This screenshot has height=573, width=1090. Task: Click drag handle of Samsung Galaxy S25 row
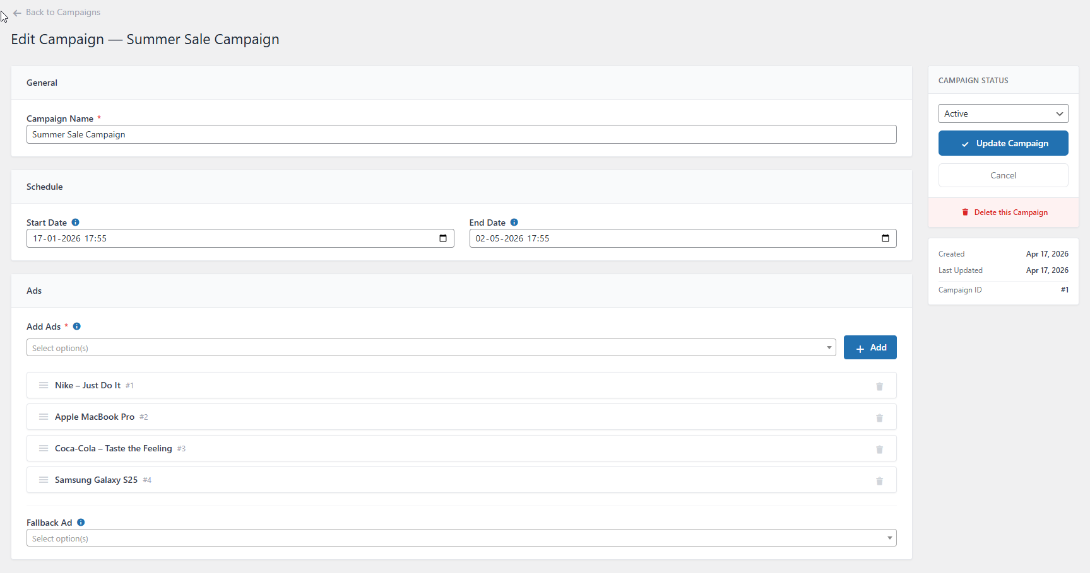pos(44,480)
